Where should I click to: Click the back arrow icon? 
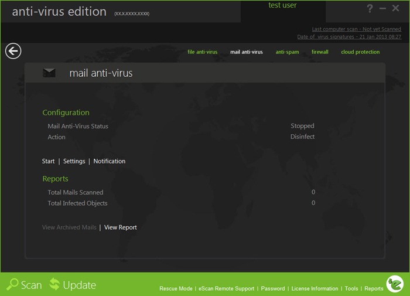coord(13,51)
